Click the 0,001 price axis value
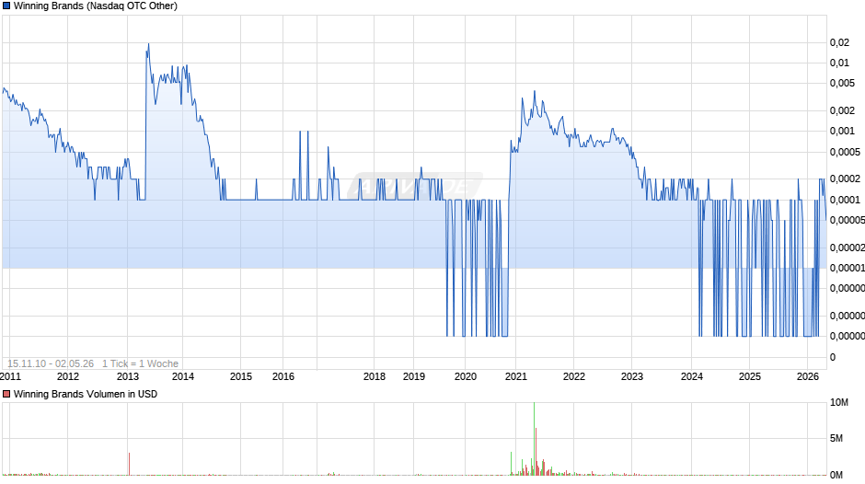Viewport: 865px width, 484px height. point(842,131)
